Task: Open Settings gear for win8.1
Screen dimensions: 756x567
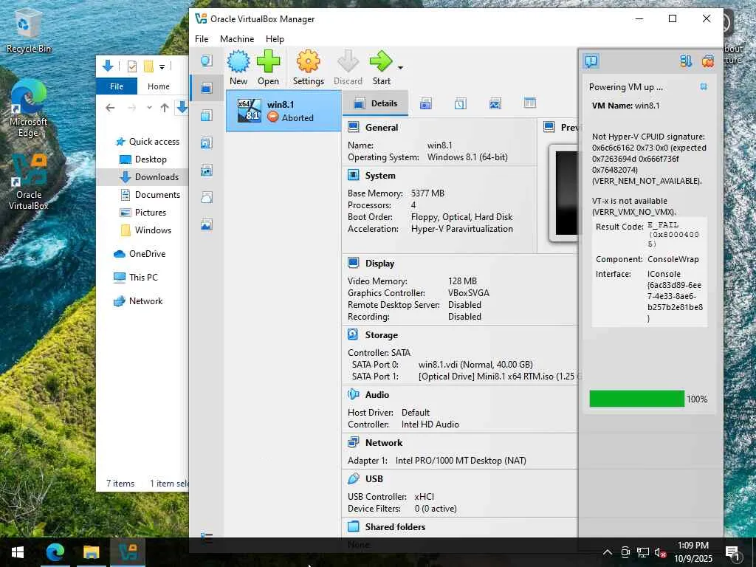Action: 308,68
